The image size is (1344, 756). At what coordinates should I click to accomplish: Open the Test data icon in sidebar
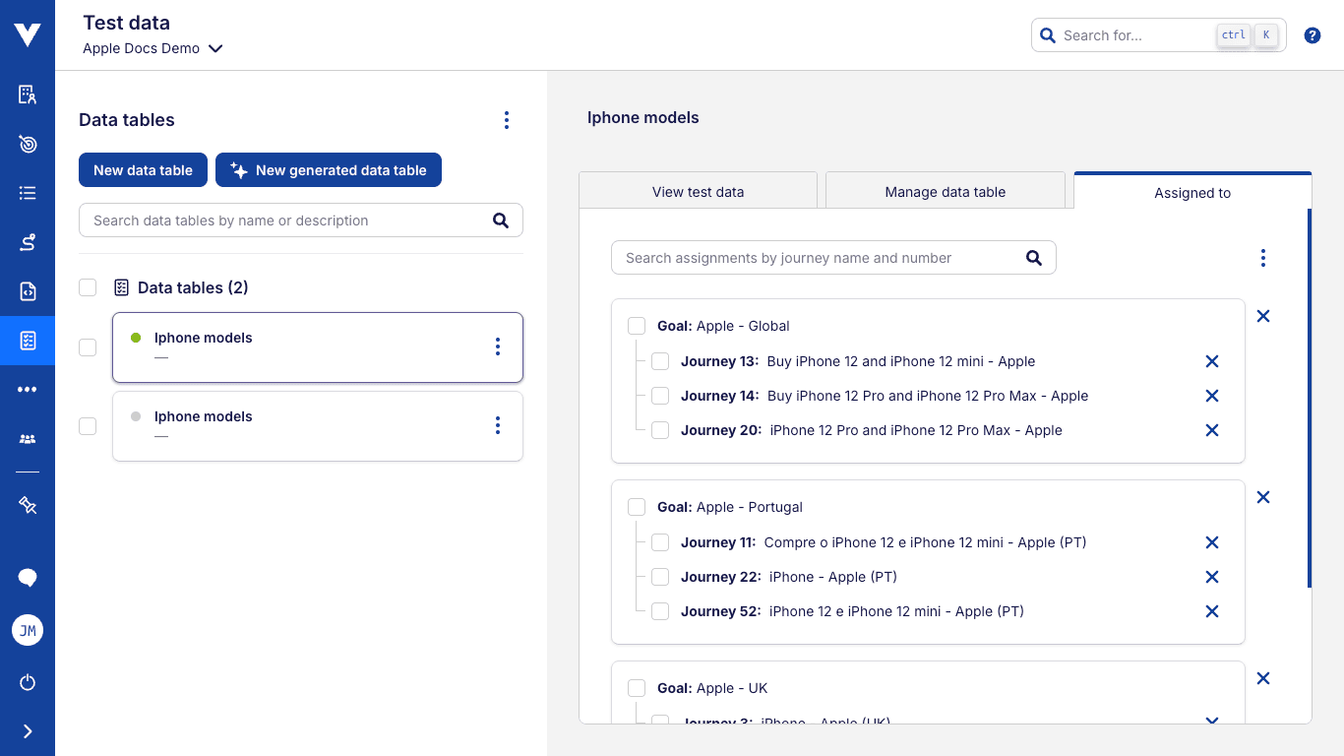[28, 341]
